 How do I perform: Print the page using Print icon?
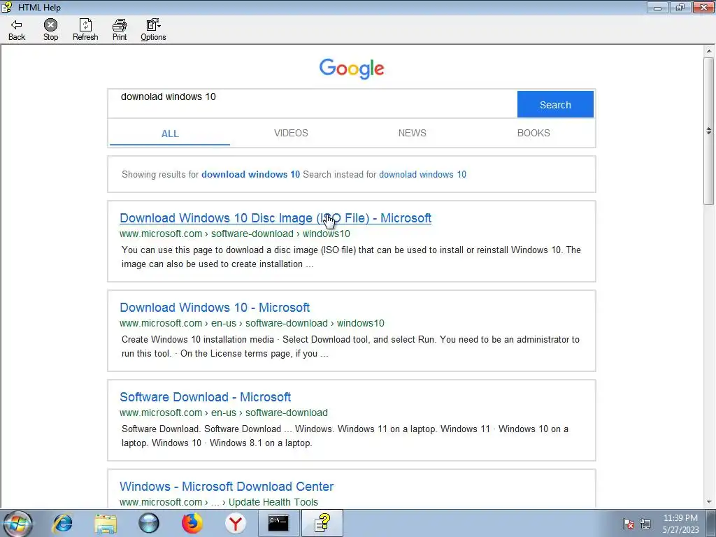120,30
